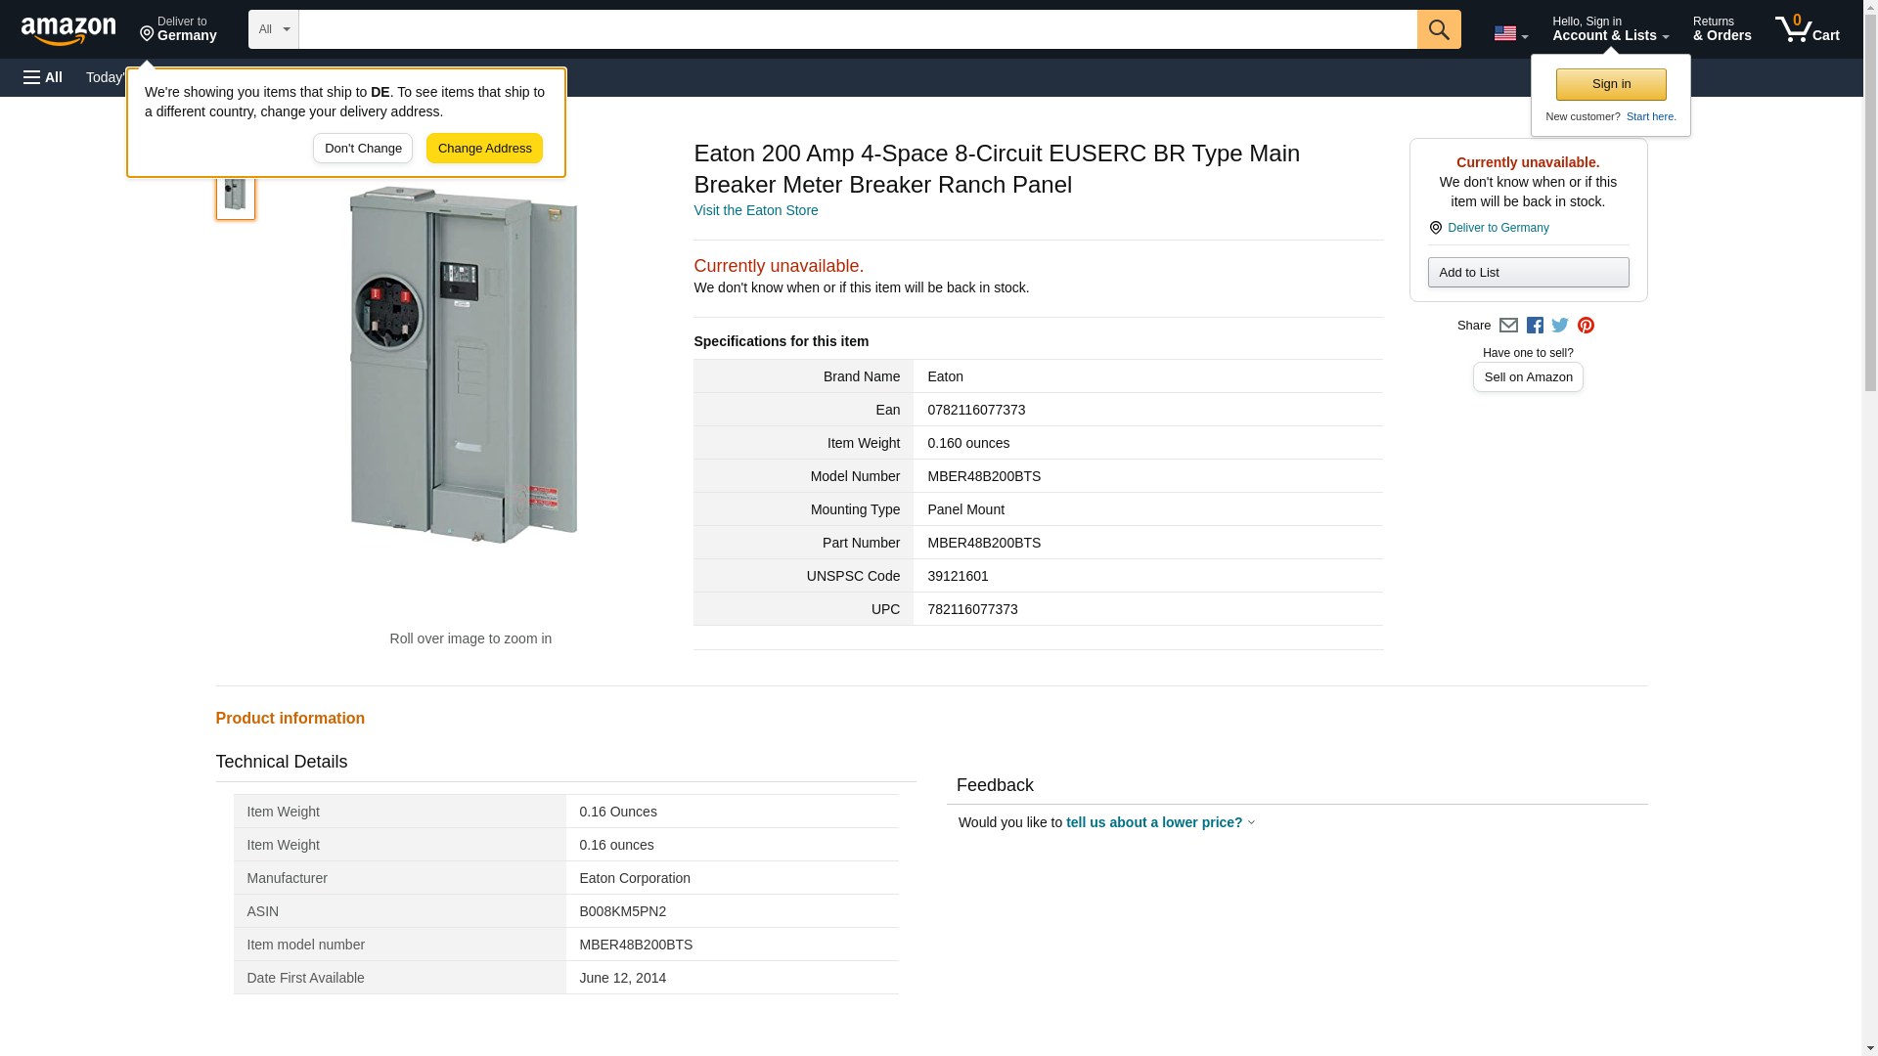Click the search magnifier button

click(1438, 29)
